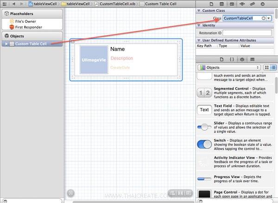The height and width of the screenshot is (203, 278).
Task: Click the Objects outline section header
Action: click(x=32, y=36)
